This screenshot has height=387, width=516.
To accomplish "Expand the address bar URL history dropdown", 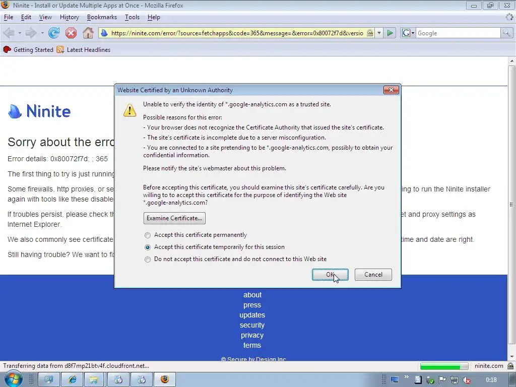I will point(379,33).
